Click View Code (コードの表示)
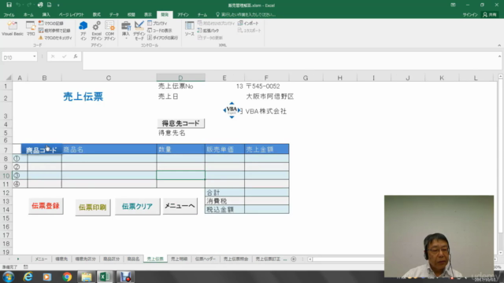Image resolution: width=504 pixels, height=283 pixels. [159, 31]
